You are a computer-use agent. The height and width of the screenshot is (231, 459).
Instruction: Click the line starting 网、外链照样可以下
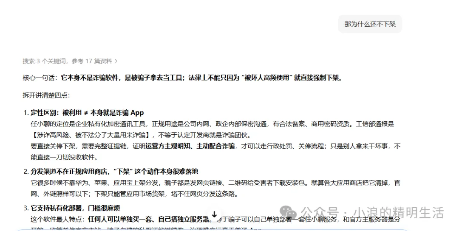click(x=134, y=194)
